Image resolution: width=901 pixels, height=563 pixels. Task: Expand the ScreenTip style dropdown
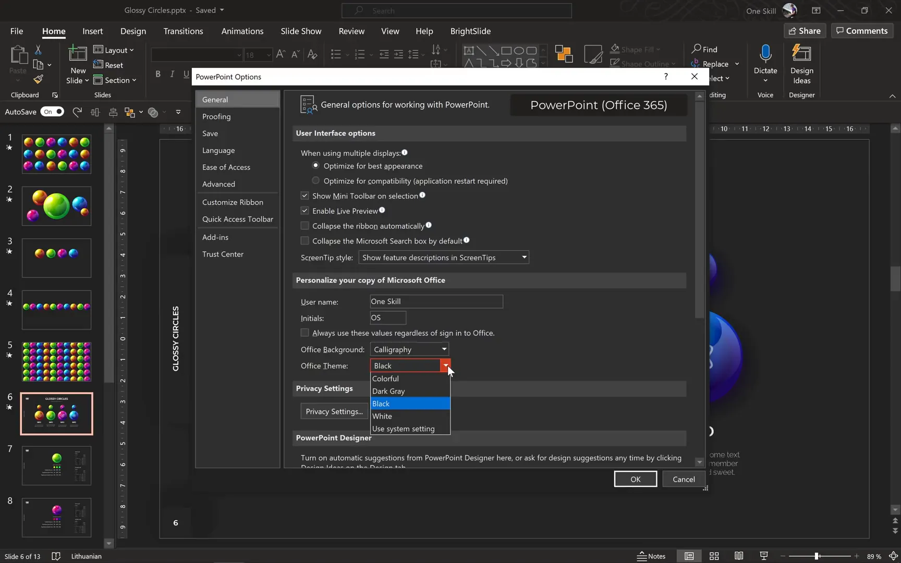(x=523, y=257)
